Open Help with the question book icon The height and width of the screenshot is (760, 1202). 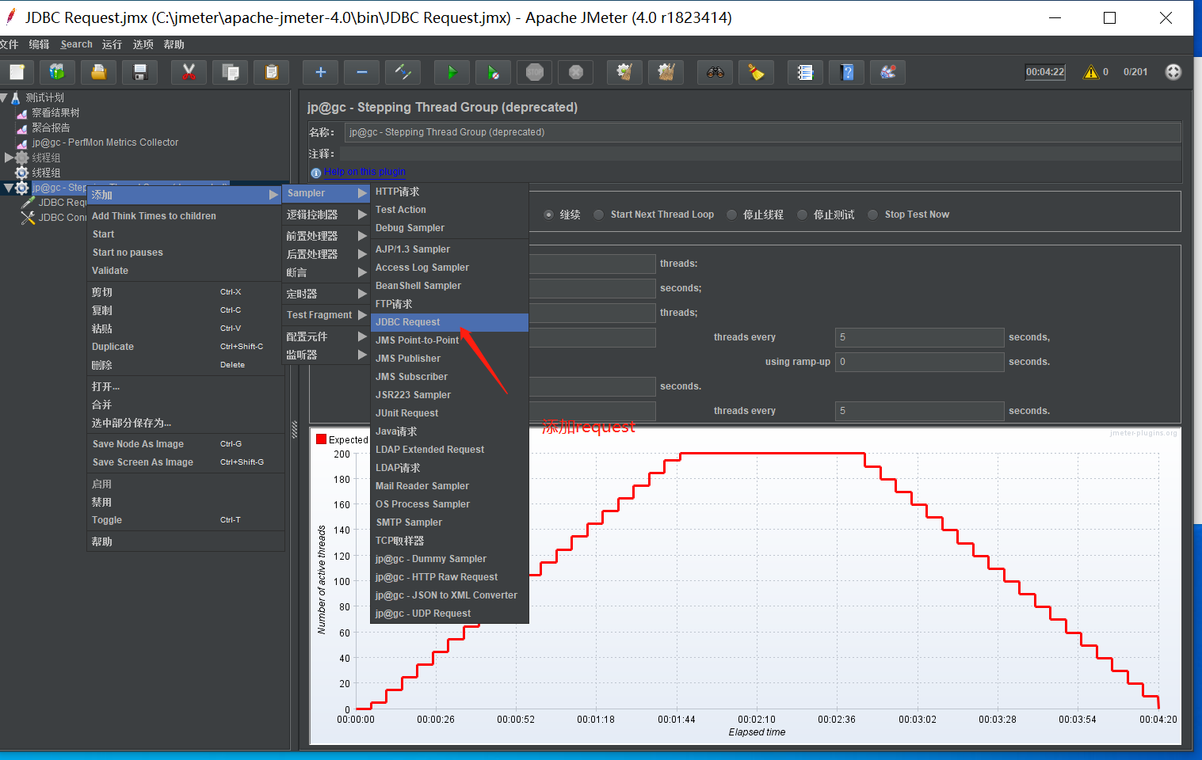pos(847,72)
